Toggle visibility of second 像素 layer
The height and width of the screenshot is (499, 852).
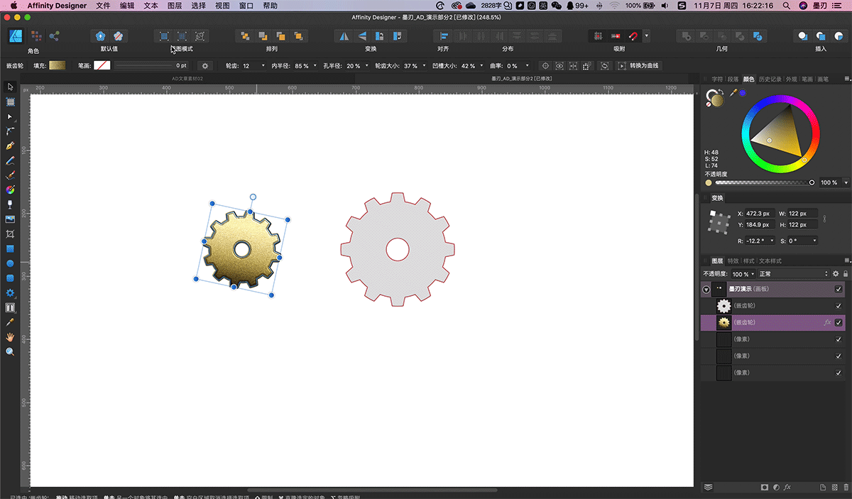tap(839, 356)
